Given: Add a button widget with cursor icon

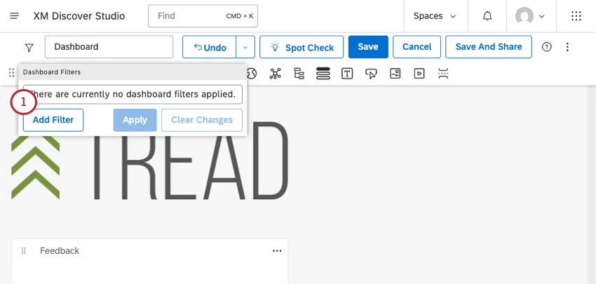Looking at the screenshot, I should tap(371, 74).
